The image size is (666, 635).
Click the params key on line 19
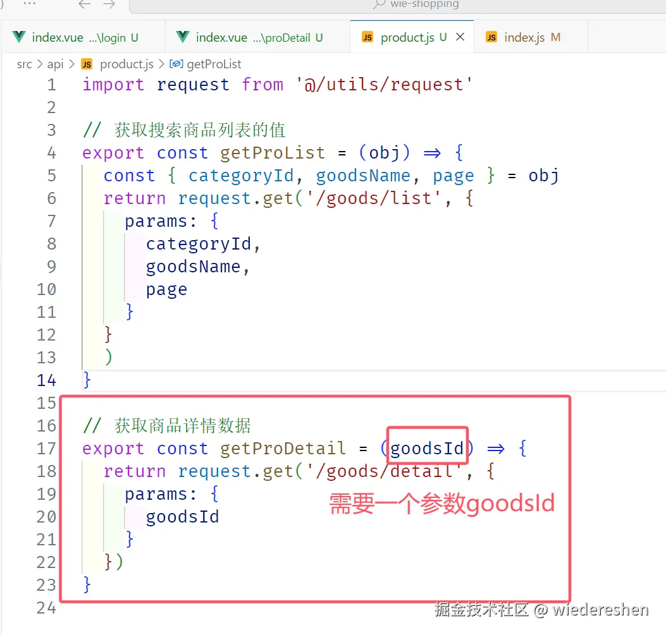click(156, 494)
